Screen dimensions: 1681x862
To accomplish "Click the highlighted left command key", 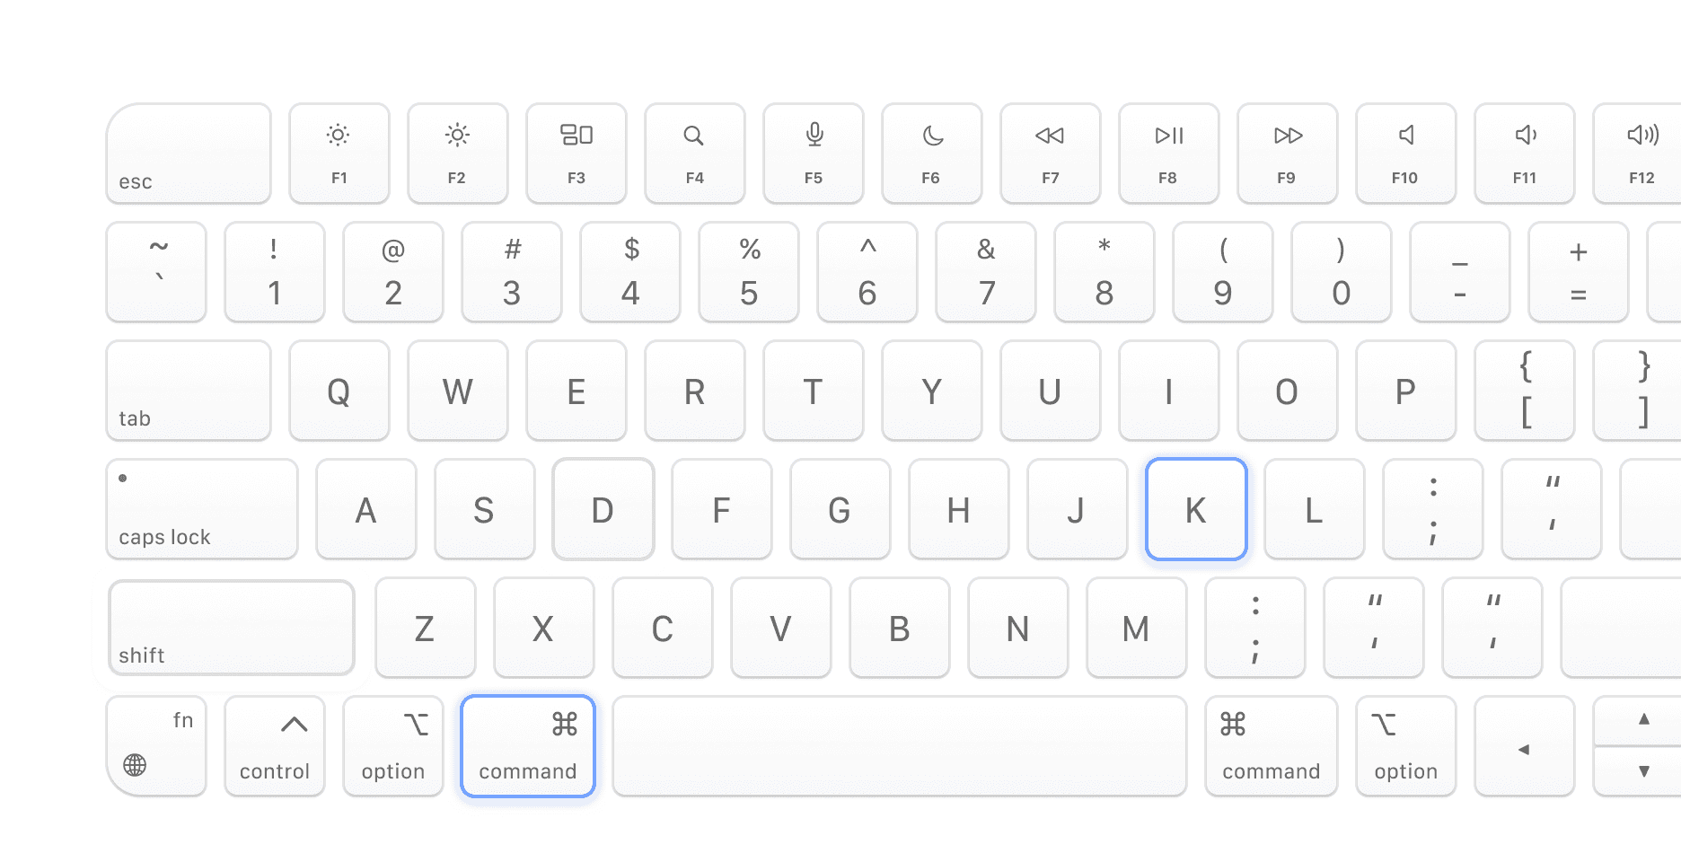I will point(528,746).
